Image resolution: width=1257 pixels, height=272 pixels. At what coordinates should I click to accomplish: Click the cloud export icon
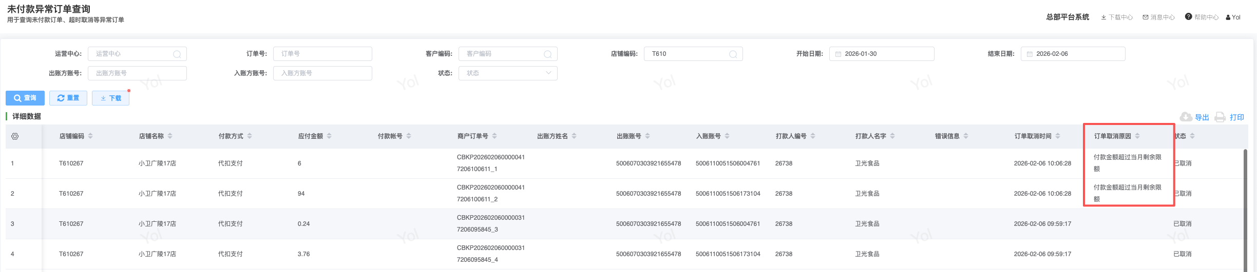pyautogui.click(x=1186, y=117)
